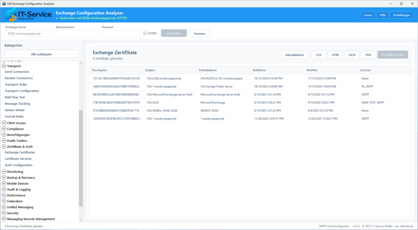Click the IT-Service Walter logo
The height and width of the screenshot is (230, 418).
(x=28, y=15)
